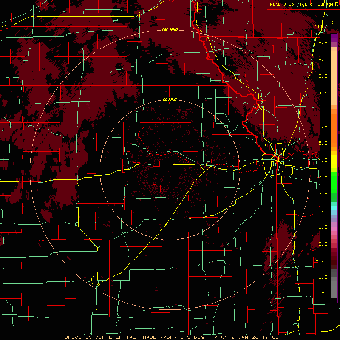Click the 8.2 value on the color scale
The width and height of the screenshot is (340, 340).
point(323,76)
